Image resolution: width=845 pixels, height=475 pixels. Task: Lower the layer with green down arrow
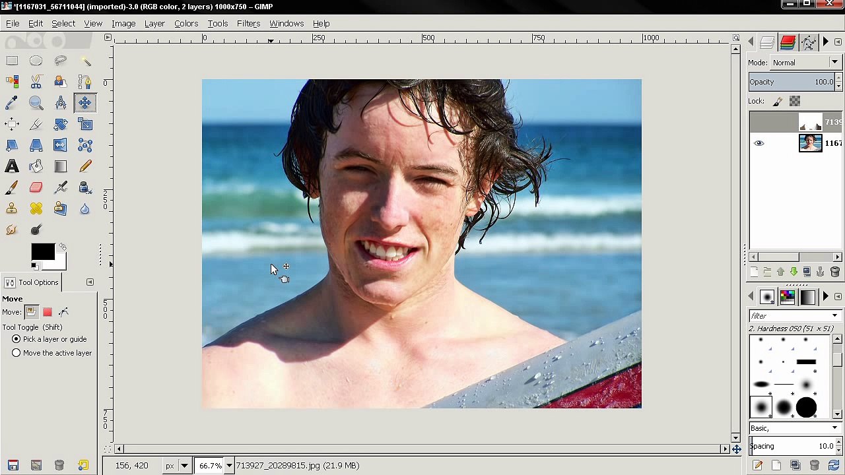click(794, 272)
